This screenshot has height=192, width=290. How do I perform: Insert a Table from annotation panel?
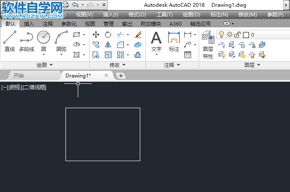[x=188, y=55]
